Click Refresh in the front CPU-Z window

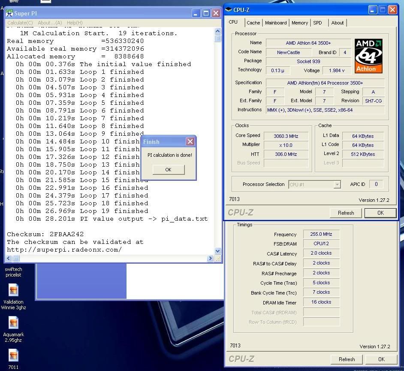click(346, 213)
